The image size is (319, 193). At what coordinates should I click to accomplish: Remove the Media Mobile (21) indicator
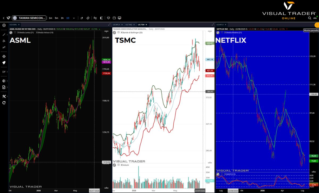[225, 33]
